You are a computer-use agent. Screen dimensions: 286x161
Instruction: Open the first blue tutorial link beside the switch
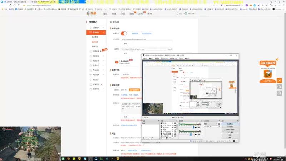[x=135, y=34]
